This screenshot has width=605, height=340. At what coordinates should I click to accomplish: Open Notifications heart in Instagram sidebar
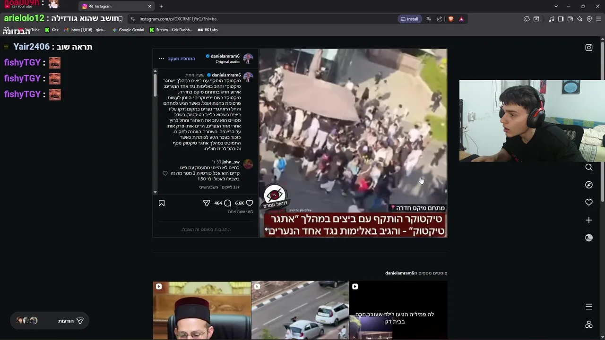click(x=589, y=202)
